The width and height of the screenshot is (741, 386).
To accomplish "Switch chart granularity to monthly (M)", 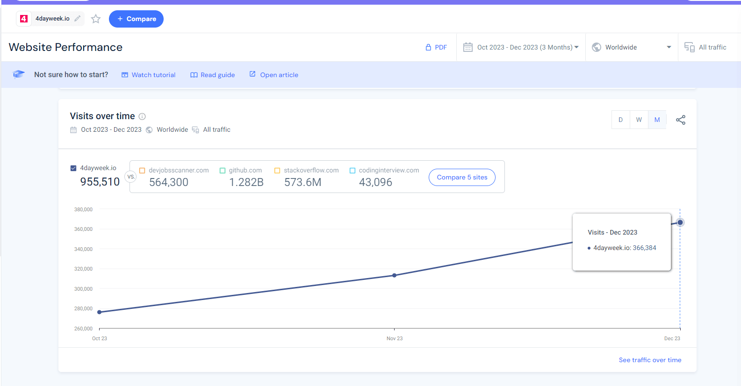I will pyautogui.click(x=657, y=120).
